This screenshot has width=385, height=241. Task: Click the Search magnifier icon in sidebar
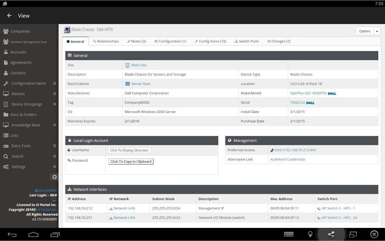click(x=6, y=156)
